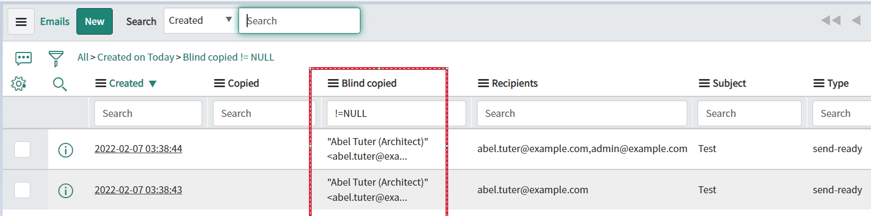Open Blind copied column options menu
Screen dimensions: 871x216
(x=333, y=83)
